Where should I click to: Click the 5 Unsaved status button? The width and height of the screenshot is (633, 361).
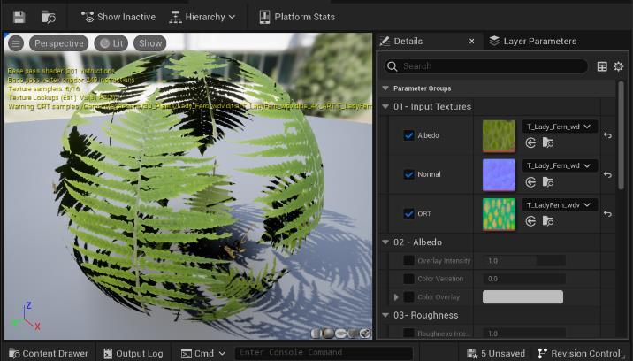496,354
